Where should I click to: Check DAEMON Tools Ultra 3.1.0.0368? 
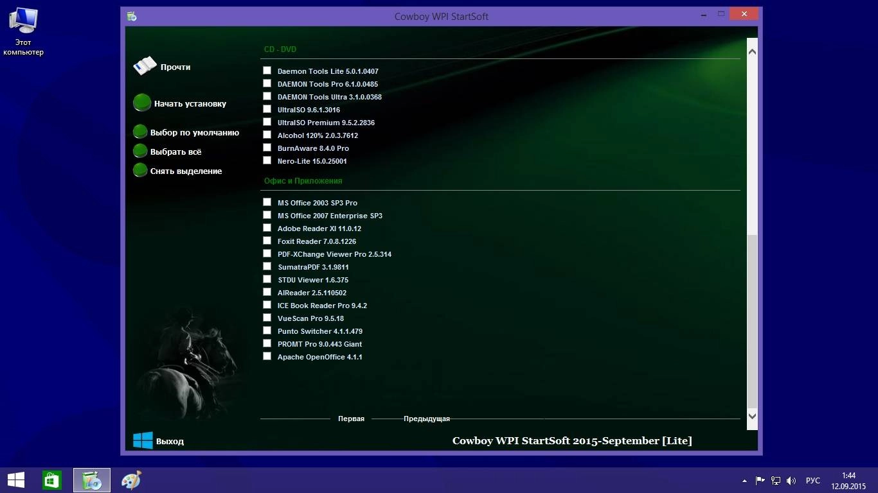pyautogui.click(x=267, y=96)
